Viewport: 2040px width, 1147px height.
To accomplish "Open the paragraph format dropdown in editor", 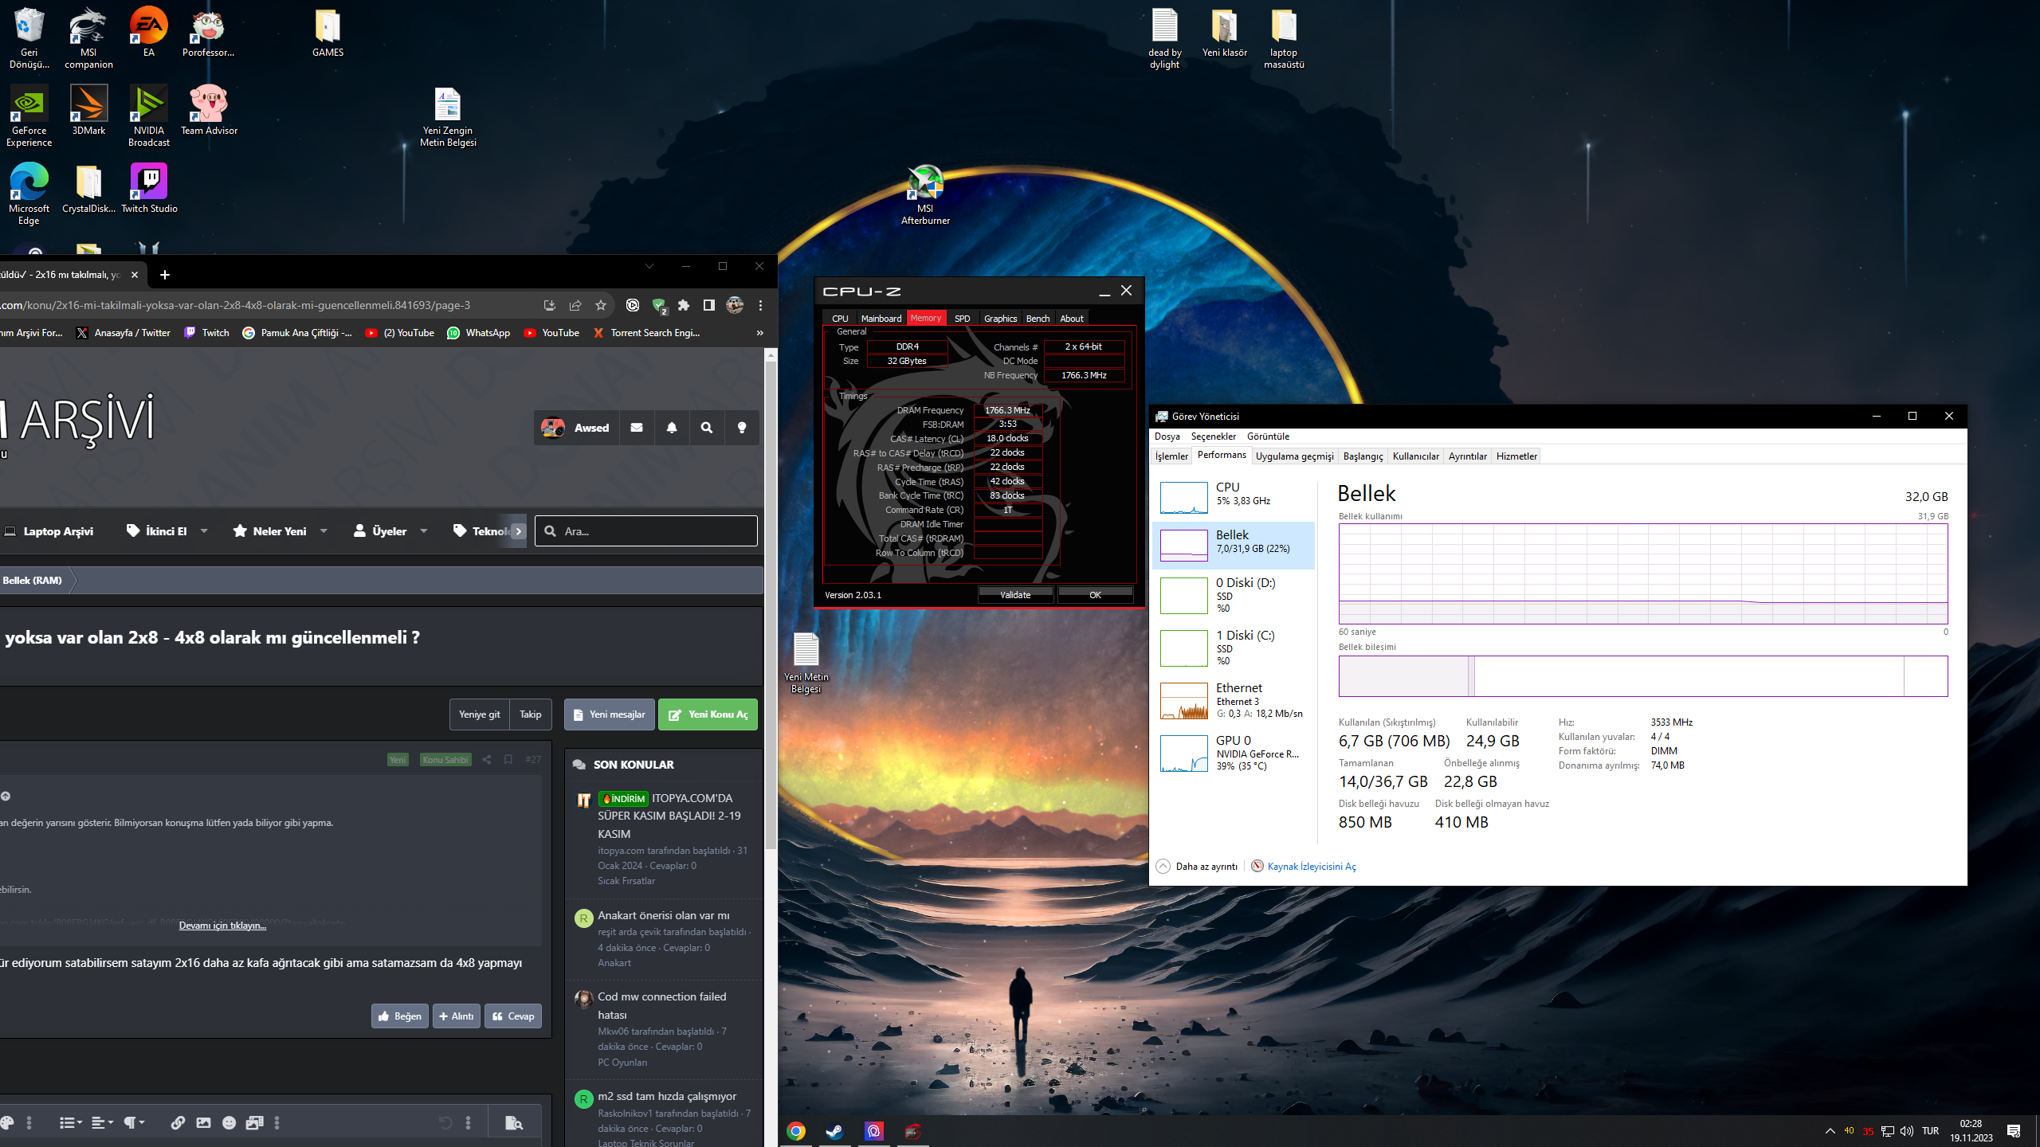I will [134, 1123].
